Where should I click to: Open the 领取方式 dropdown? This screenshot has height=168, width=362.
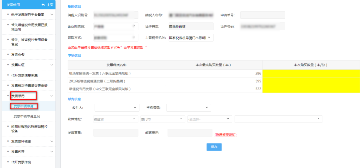[x=116, y=38]
